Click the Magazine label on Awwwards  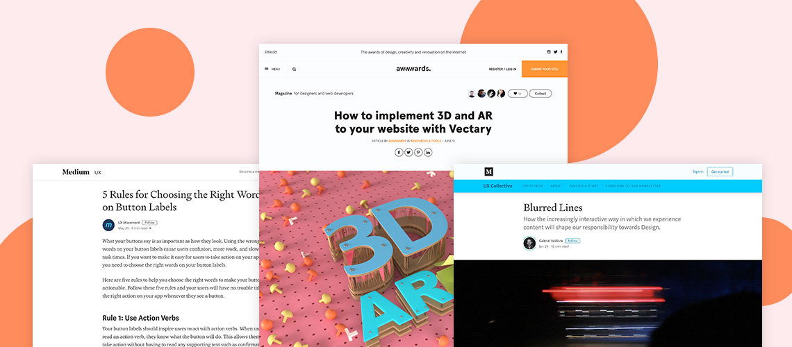(x=283, y=93)
